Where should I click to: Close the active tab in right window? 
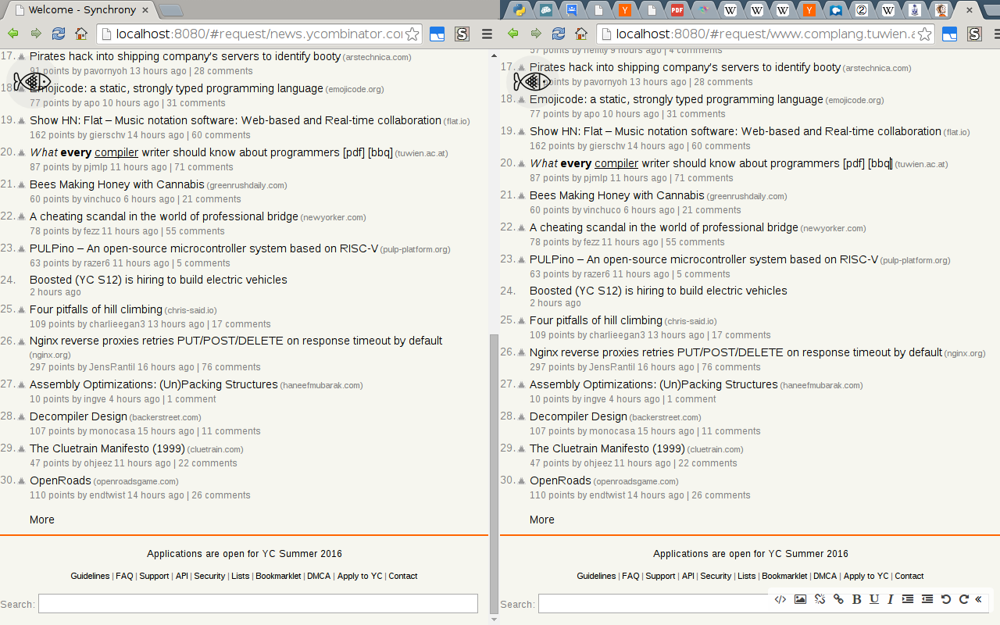coord(969,10)
